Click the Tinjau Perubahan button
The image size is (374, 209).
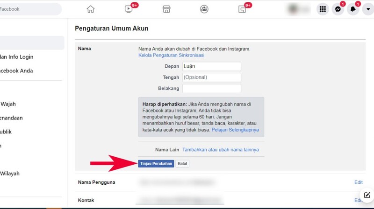pyautogui.click(x=156, y=164)
